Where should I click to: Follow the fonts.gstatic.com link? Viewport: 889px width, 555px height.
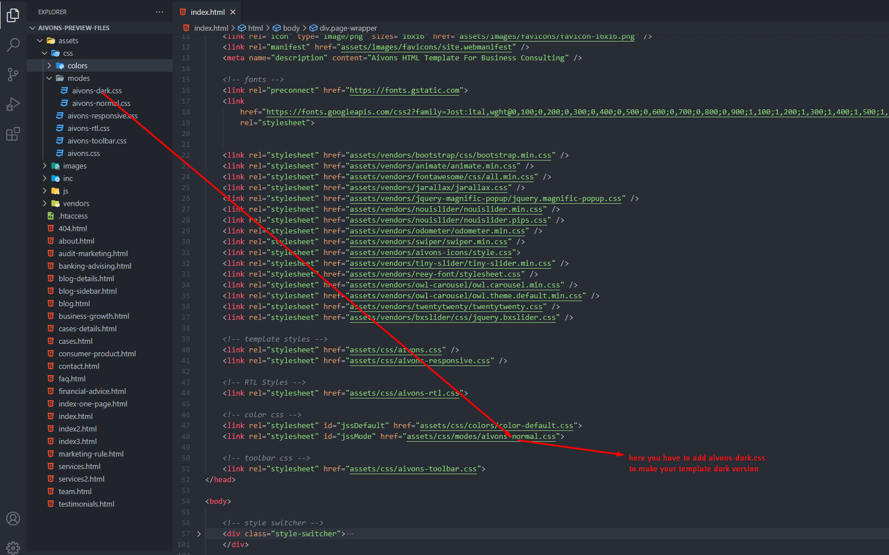click(404, 91)
